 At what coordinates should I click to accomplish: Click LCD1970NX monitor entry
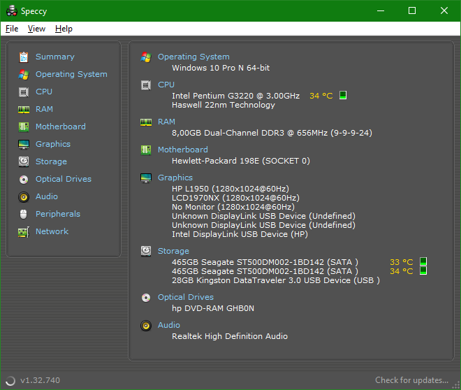click(236, 198)
